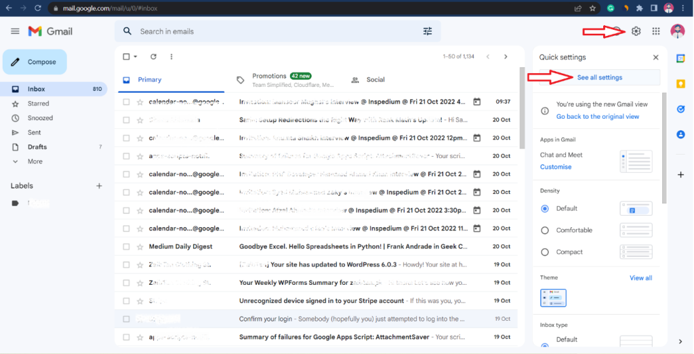The image size is (694, 354).
Task: Open Google Tasks in side panel
Action: click(x=680, y=109)
